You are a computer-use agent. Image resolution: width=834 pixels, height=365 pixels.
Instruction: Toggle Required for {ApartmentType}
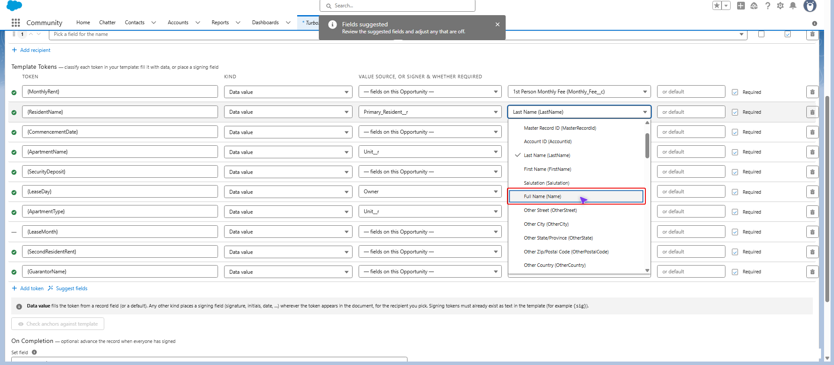pos(735,212)
